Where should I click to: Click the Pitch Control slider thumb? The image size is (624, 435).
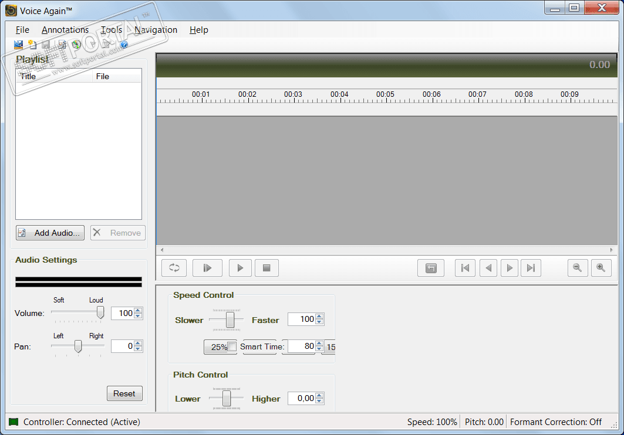click(x=227, y=399)
